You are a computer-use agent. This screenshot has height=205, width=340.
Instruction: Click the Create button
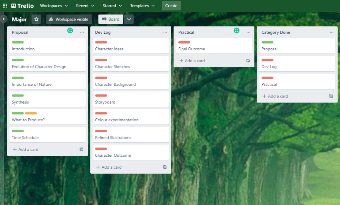(171, 6)
